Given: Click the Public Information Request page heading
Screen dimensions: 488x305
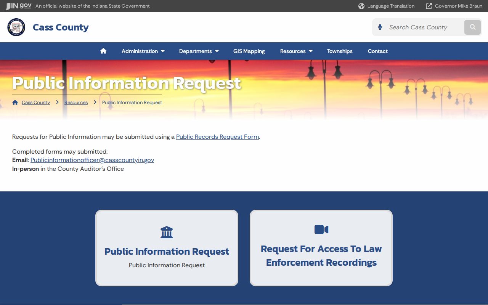Looking at the screenshot, I should coord(127,83).
